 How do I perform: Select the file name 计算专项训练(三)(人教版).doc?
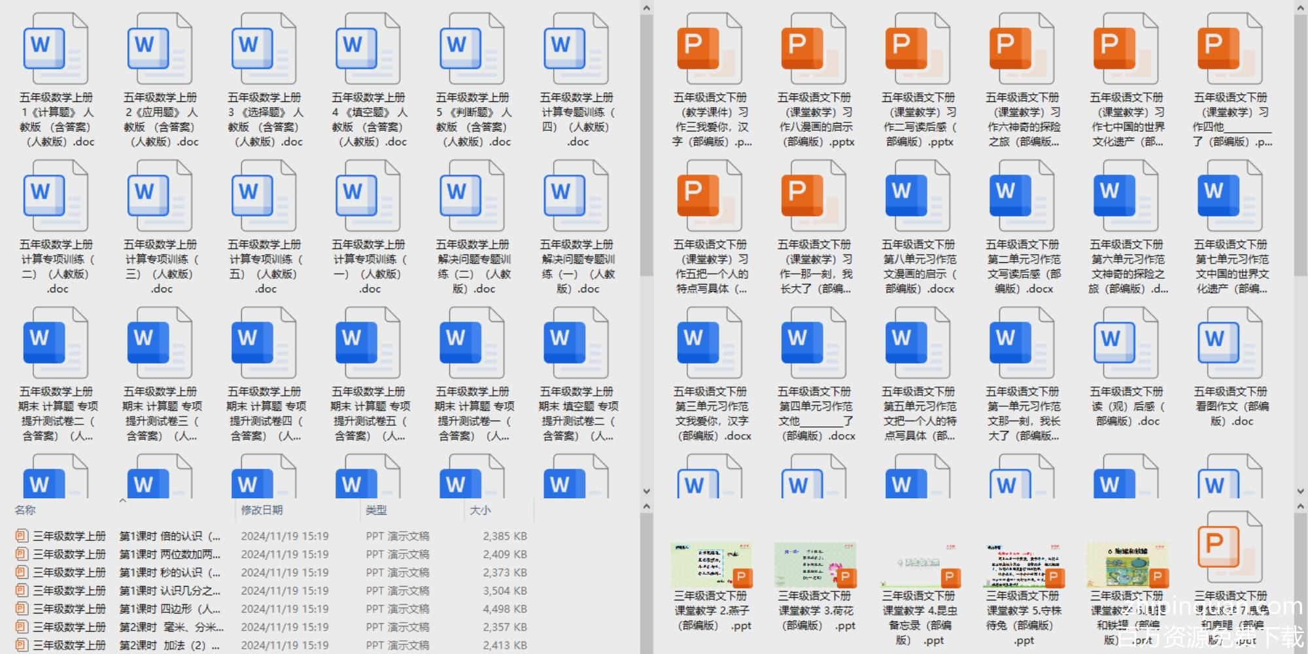click(160, 266)
